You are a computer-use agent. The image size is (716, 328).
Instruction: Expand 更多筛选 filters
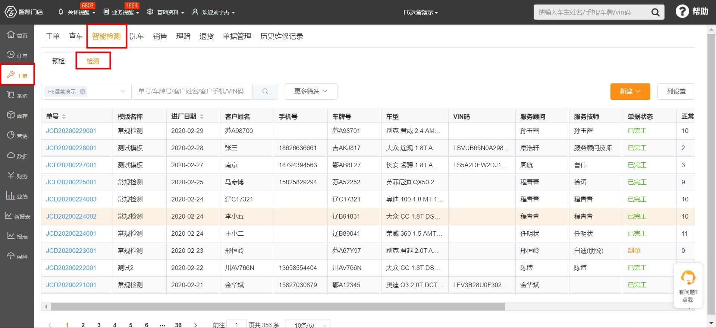tap(311, 91)
